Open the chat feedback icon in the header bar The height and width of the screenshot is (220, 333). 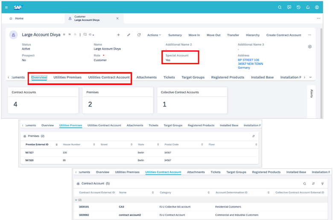click(x=289, y=7)
